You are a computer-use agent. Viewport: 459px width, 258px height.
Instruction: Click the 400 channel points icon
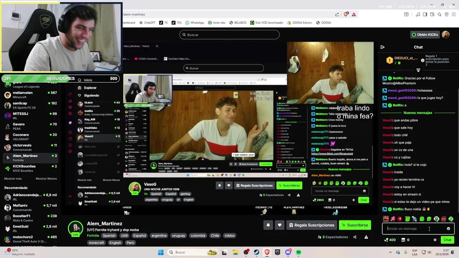[x=386, y=240]
